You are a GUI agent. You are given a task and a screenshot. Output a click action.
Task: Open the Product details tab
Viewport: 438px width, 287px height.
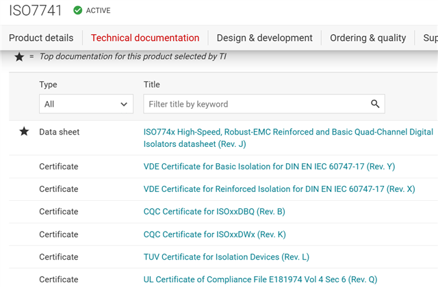41,38
